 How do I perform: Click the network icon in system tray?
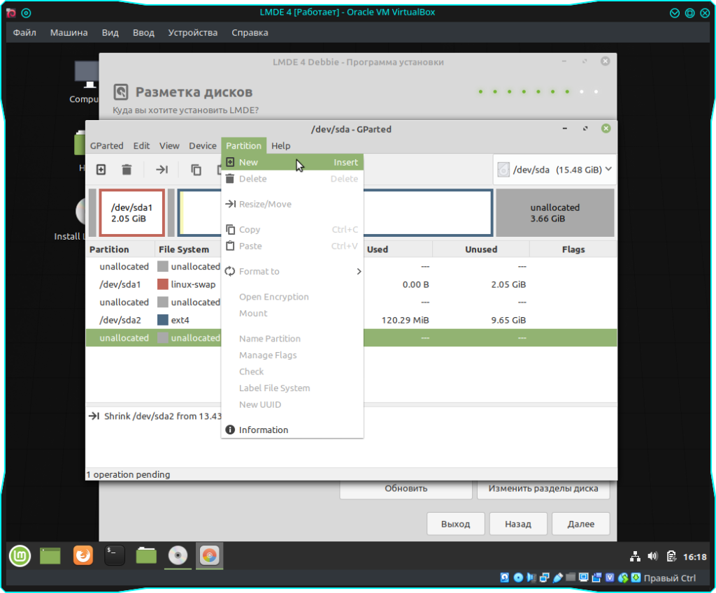point(635,557)
